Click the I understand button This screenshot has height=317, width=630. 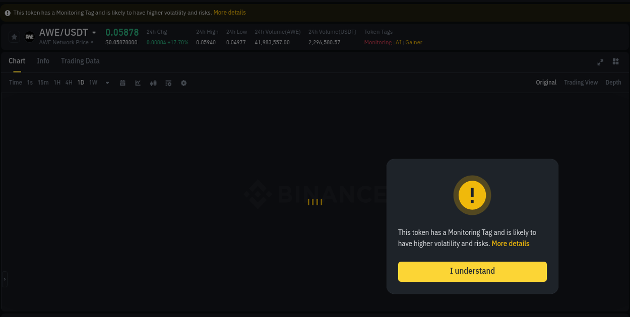click(x=472, y=271)
